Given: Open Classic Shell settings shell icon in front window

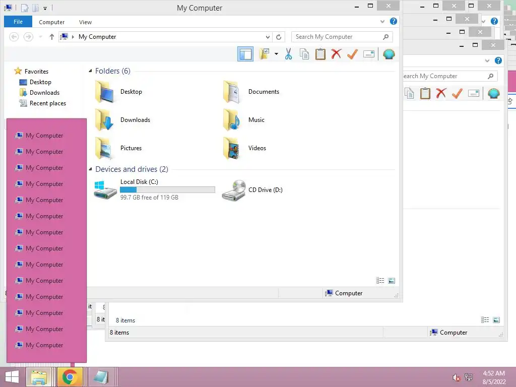Looking at the screenshot, I should (x=389, y=54).
